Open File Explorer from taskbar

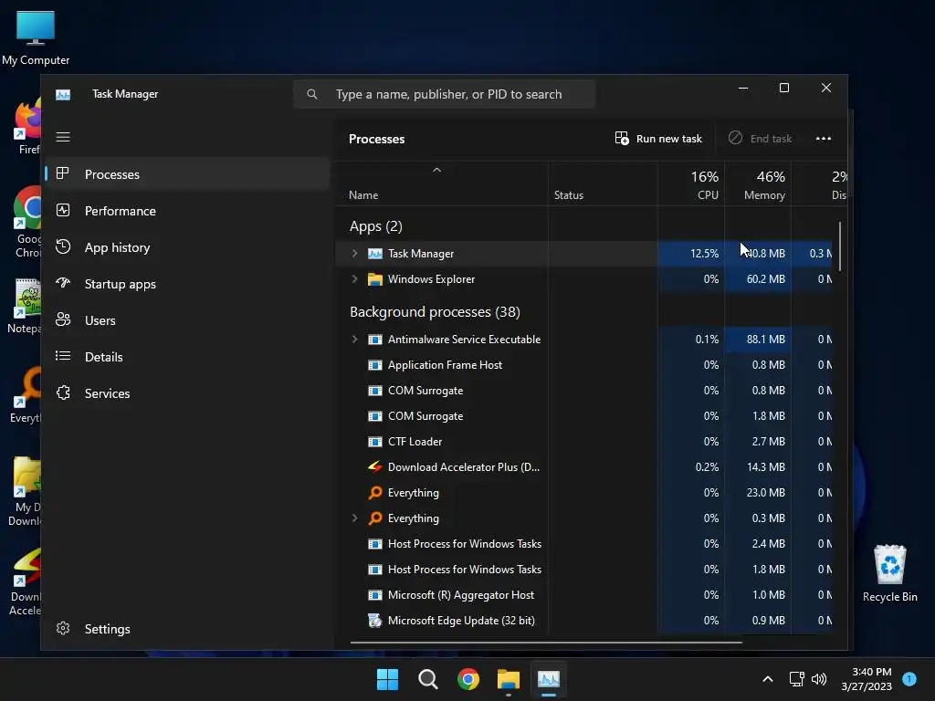[x=509, y=679]
